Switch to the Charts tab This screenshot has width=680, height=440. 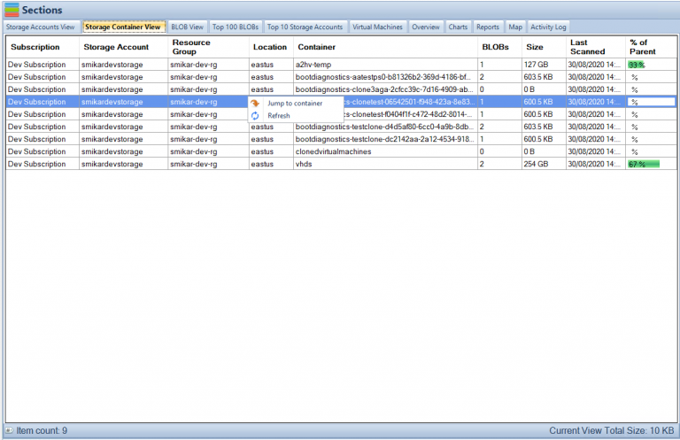(458, 27)
